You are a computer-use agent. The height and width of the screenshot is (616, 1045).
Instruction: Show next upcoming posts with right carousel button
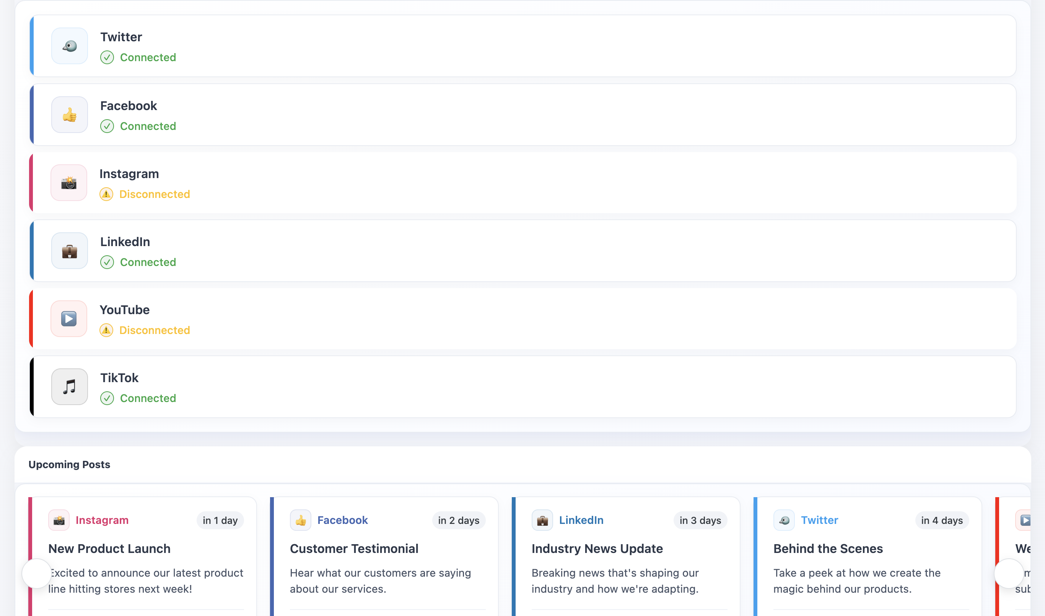pyautogui.click(x=1009, y=574)
